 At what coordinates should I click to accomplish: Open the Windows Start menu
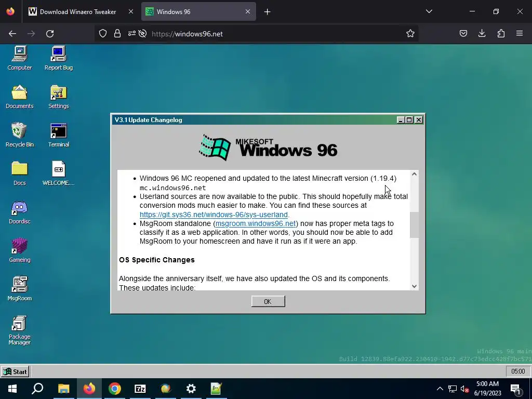[x=12, y=389]
